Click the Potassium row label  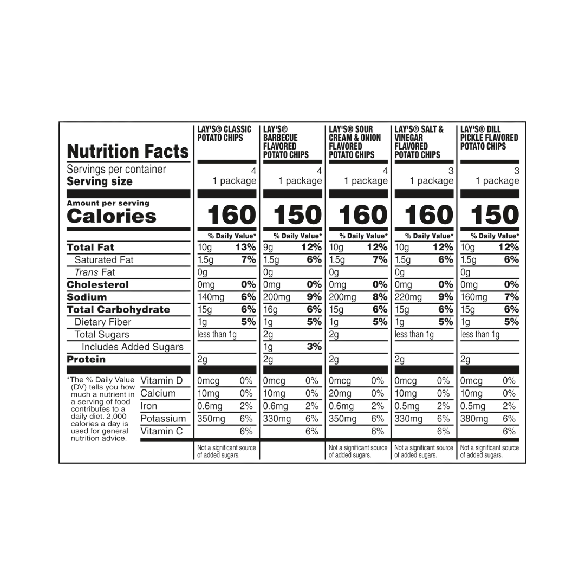(163, 419)
